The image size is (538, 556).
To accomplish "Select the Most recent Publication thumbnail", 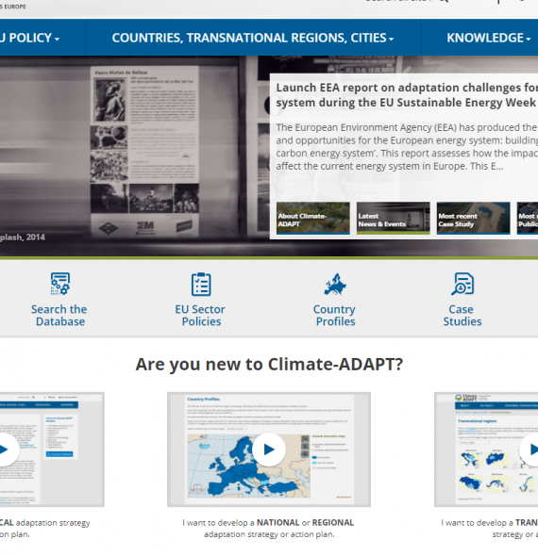I will [x=528, y=218].
